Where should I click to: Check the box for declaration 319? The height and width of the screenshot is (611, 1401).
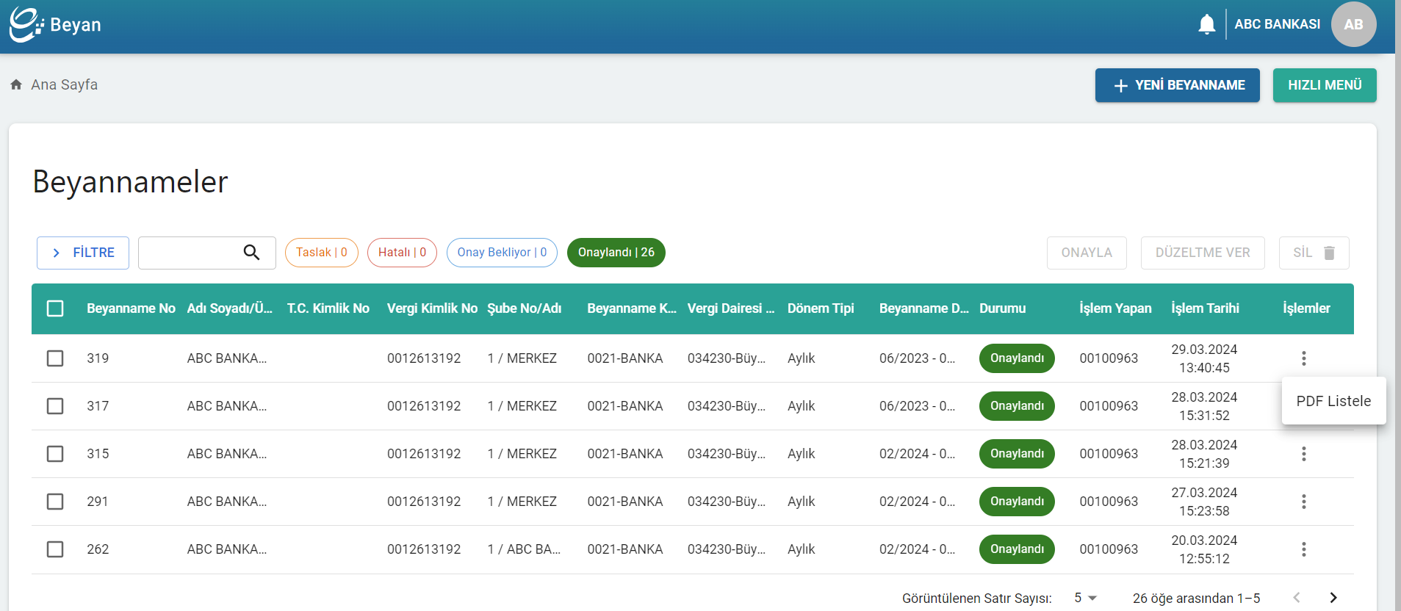coord(55,358)
